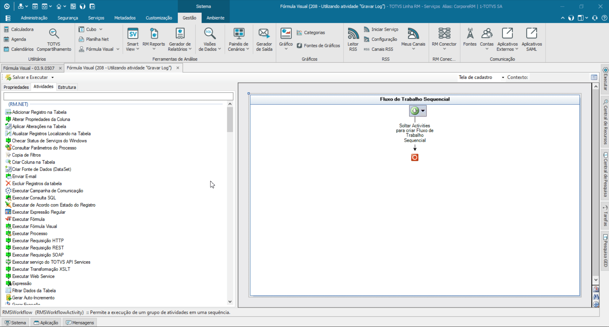Open TOTVS Compartilhamento search
The image size is (609, 327).
[54, 39]
